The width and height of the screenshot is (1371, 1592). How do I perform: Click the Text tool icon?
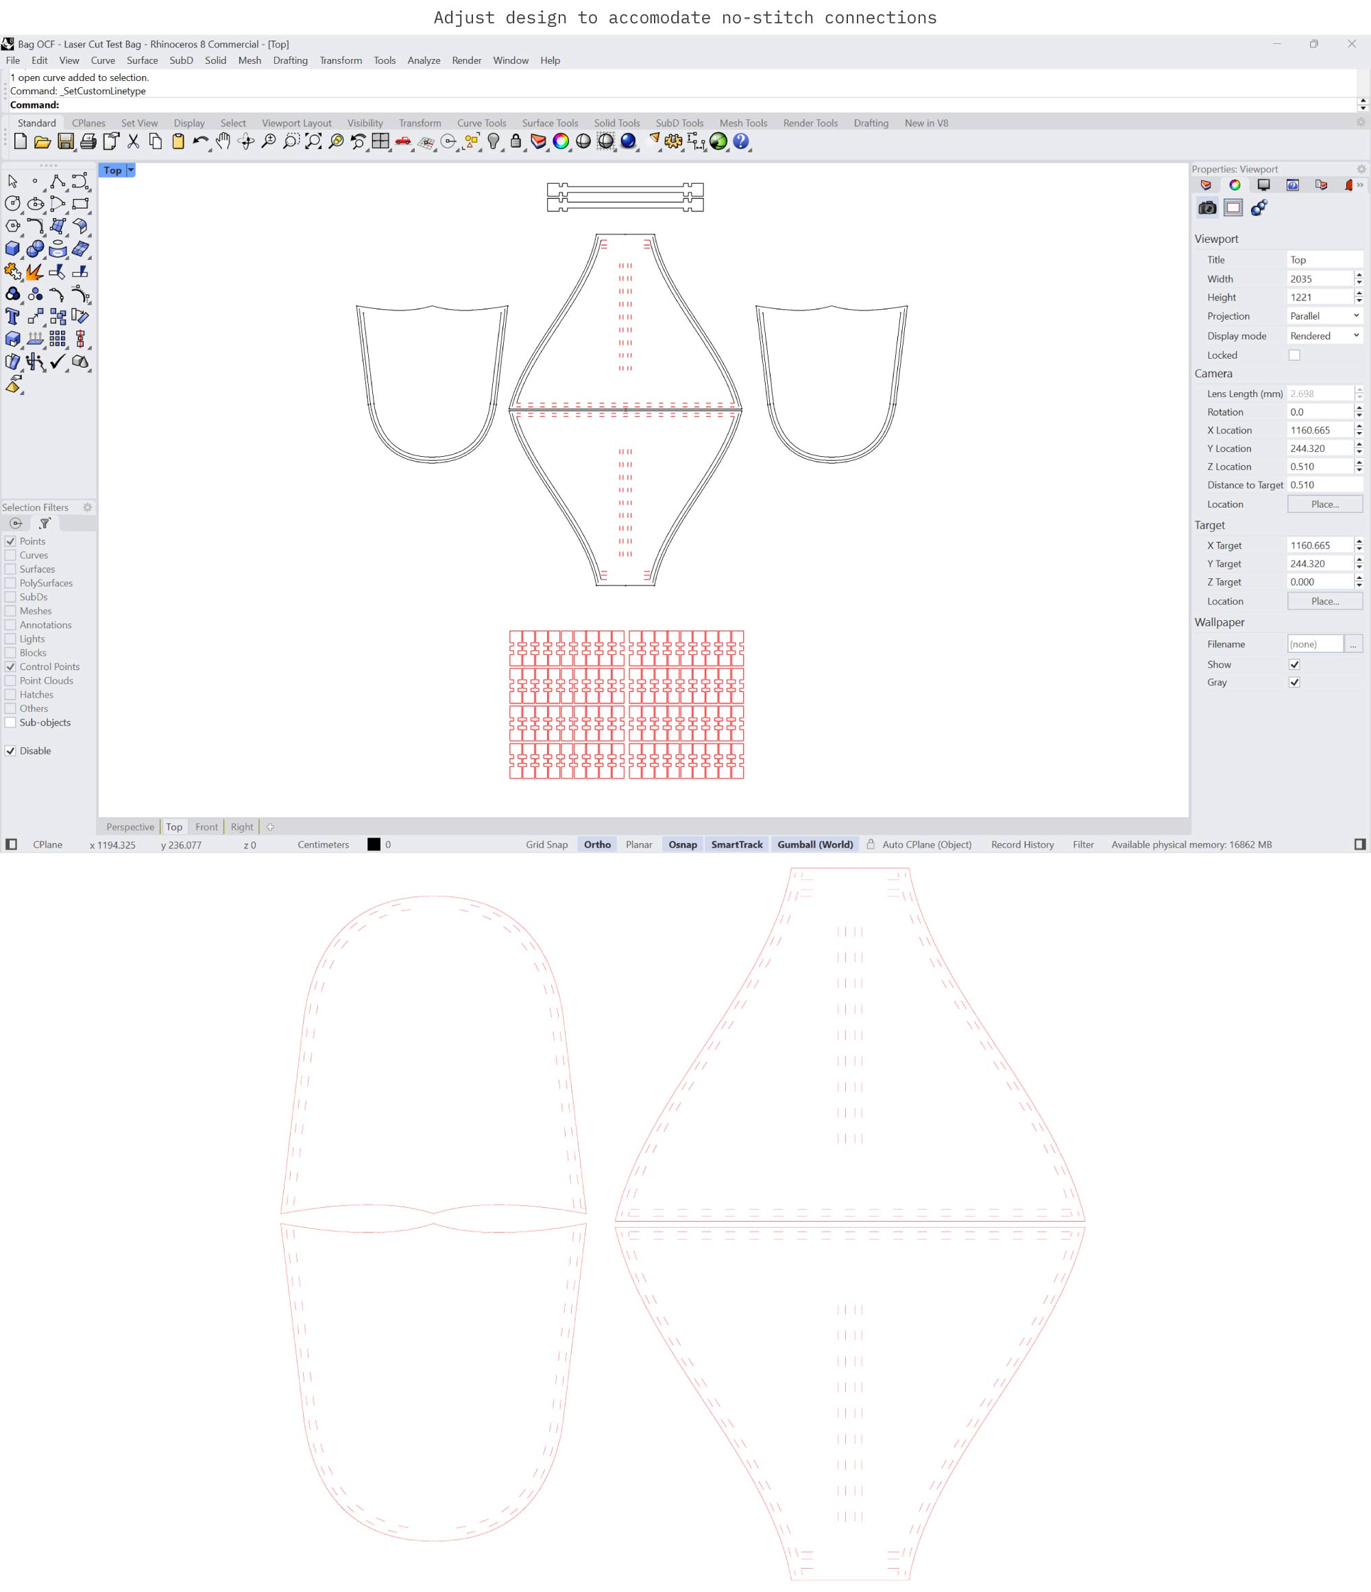tap(12, 317)
